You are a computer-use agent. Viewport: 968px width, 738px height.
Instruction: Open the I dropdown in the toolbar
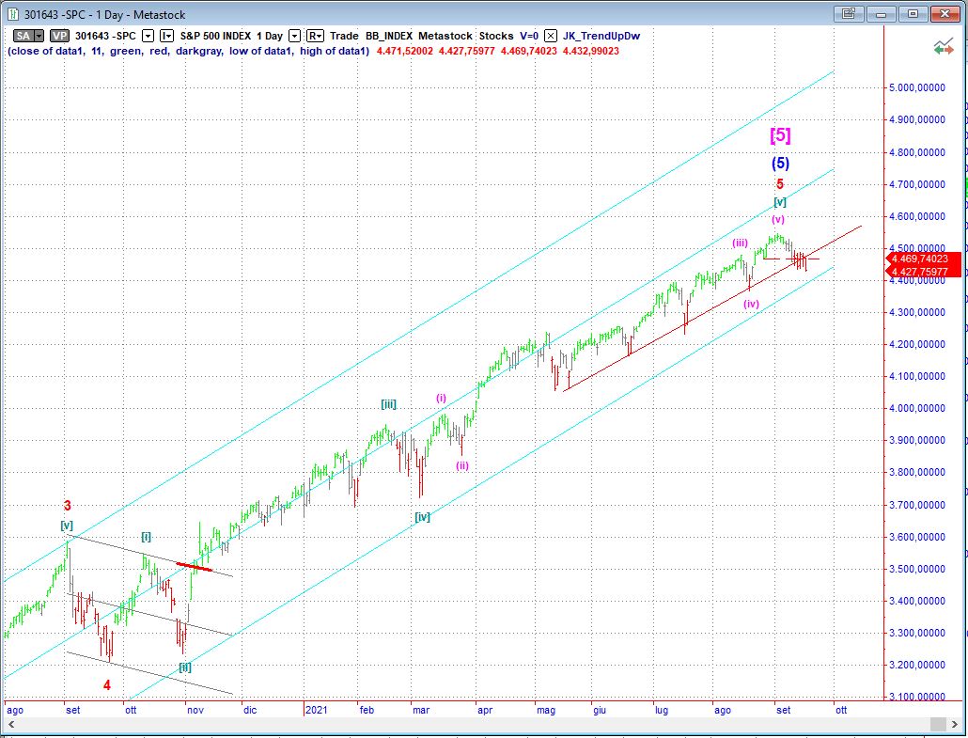(166, 36)
